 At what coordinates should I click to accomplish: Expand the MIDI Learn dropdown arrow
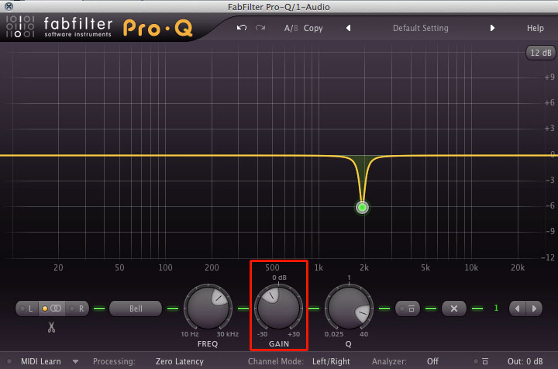tap(76, 361)
